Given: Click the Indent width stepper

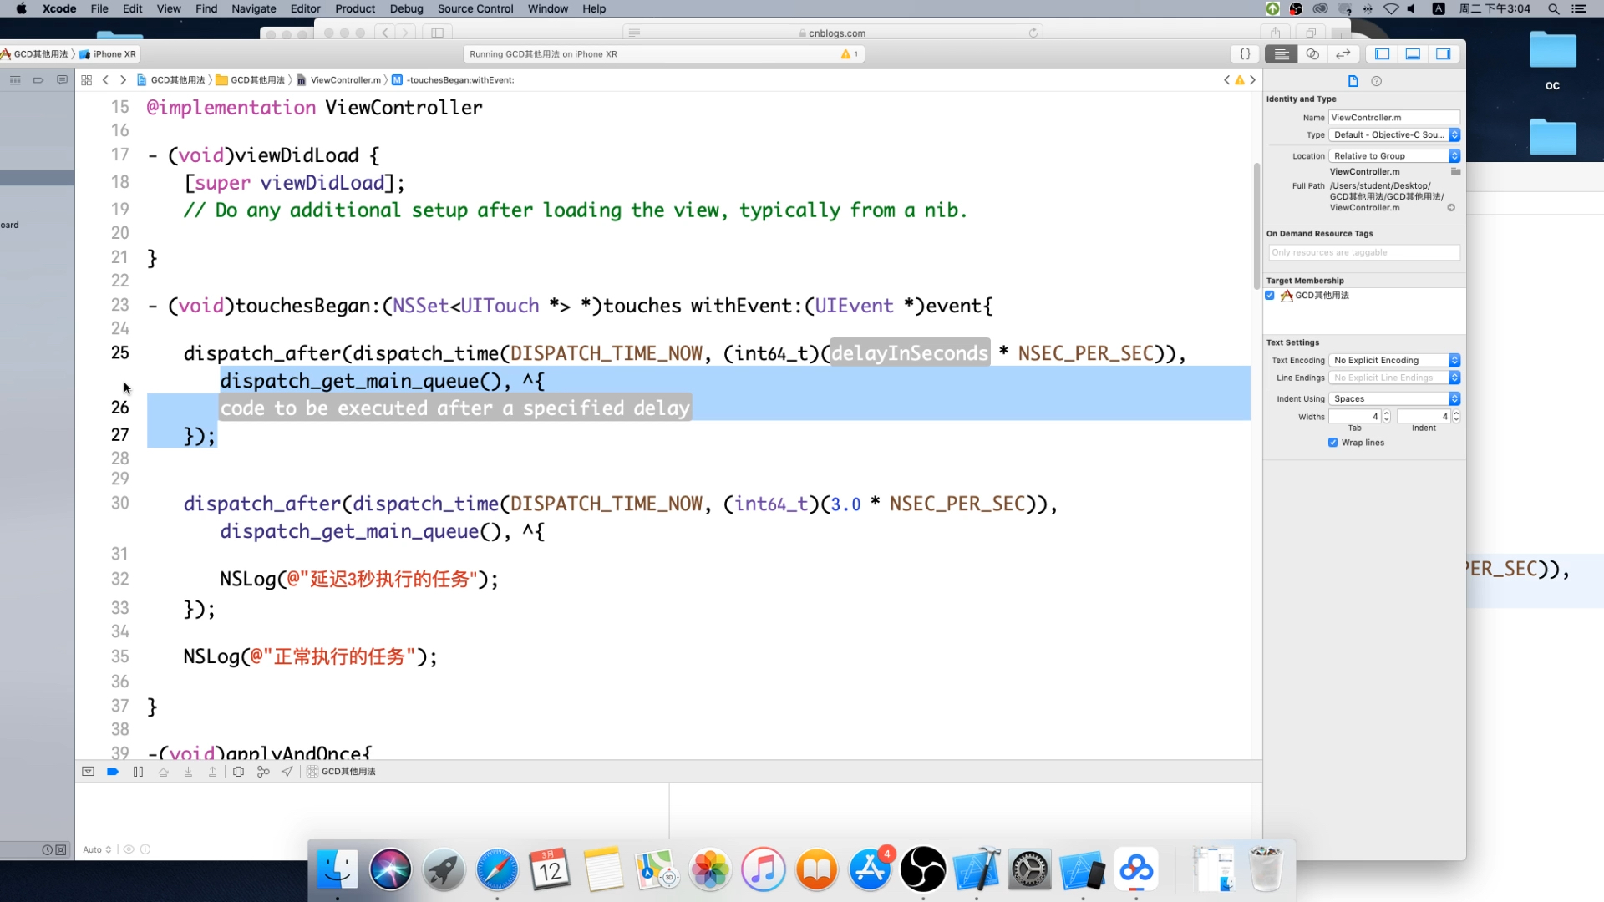Looking at the screenshot, I should tap(1456, 417).
